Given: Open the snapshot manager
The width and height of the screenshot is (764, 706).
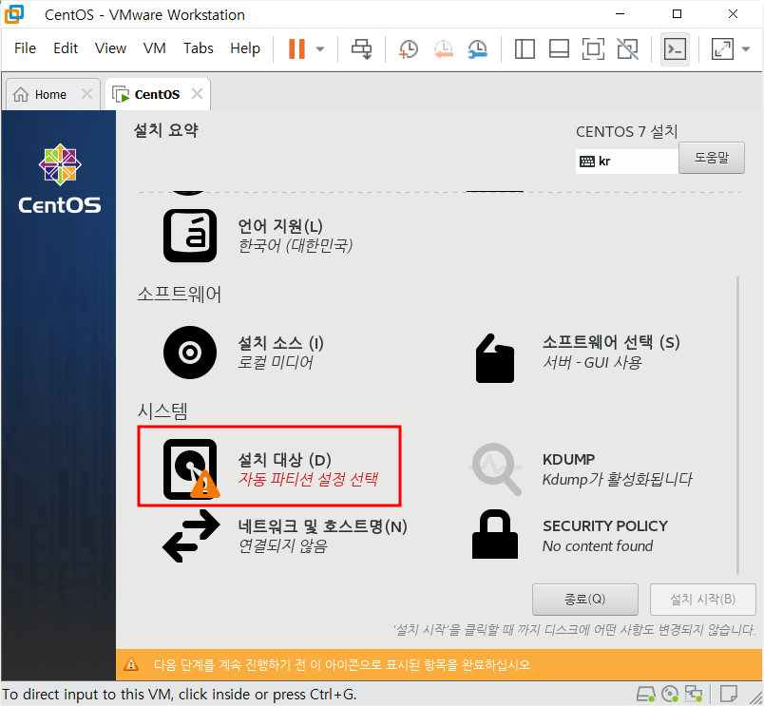Looking at the screenshot, I should tap(477, 48).
